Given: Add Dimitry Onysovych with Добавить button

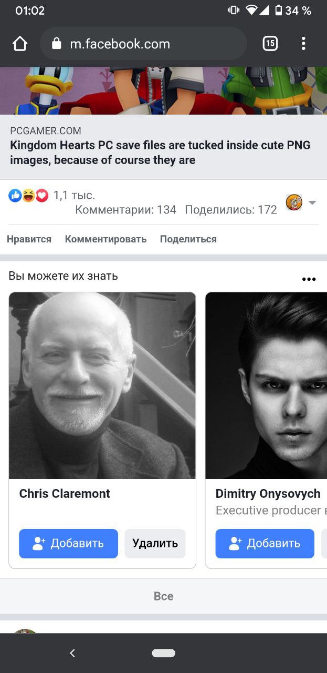Looking at the screenshot, I should pos(265,543).
